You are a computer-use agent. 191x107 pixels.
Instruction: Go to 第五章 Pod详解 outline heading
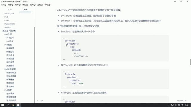(9, 31)
